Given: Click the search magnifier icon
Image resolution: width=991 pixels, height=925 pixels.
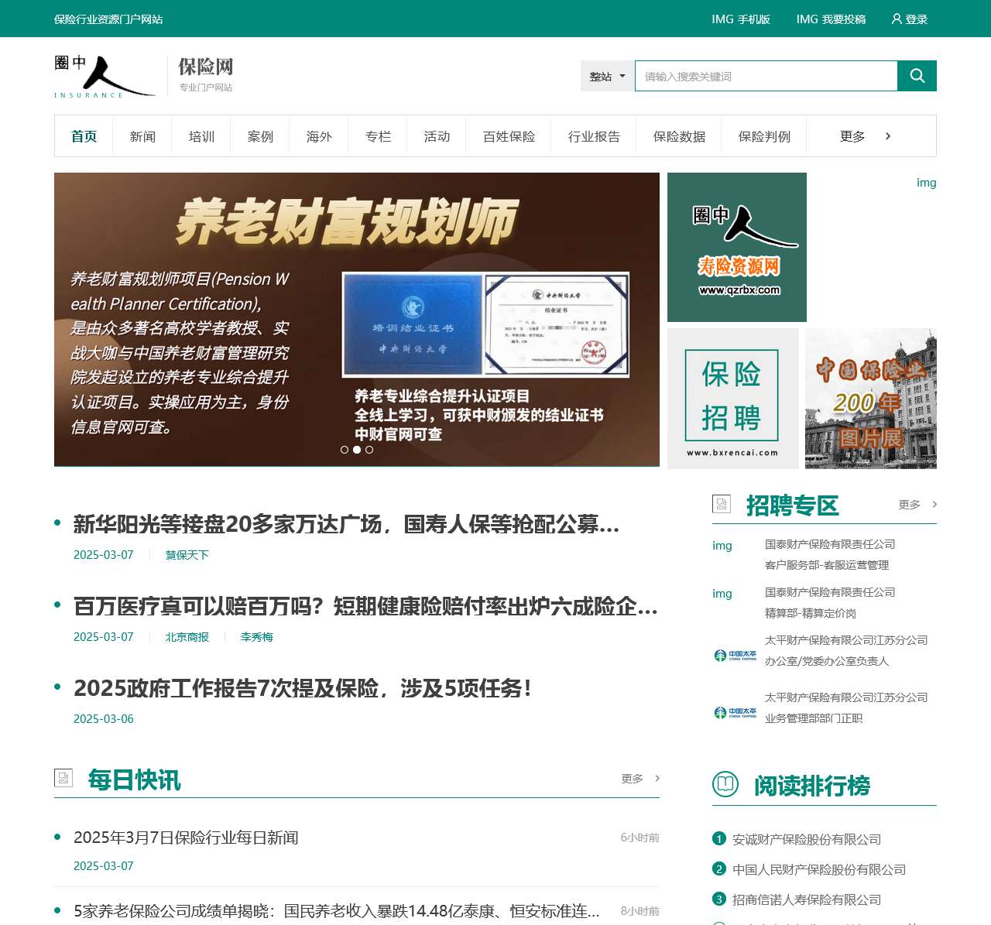Looking at the screenshot, I should pos(917,76).
